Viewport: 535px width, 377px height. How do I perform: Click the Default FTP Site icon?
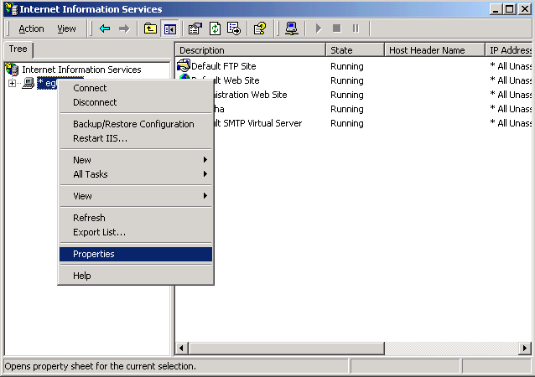[x=184, y=65]
